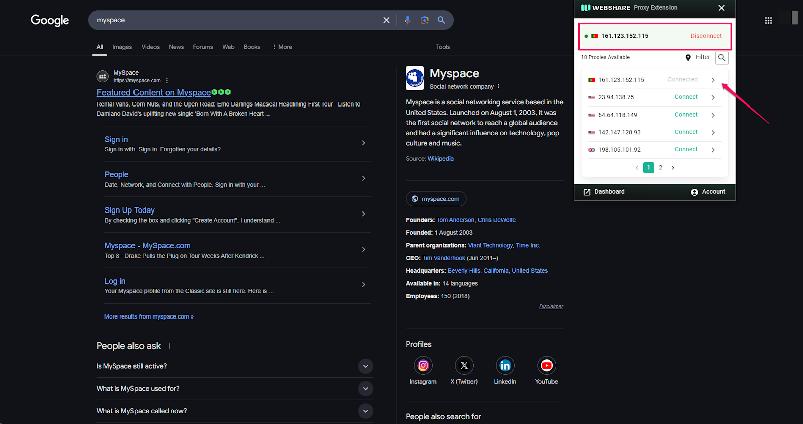Open the Sign in sitelink
Viewport: 803px width, 424px height.
(x=116, y=139)
